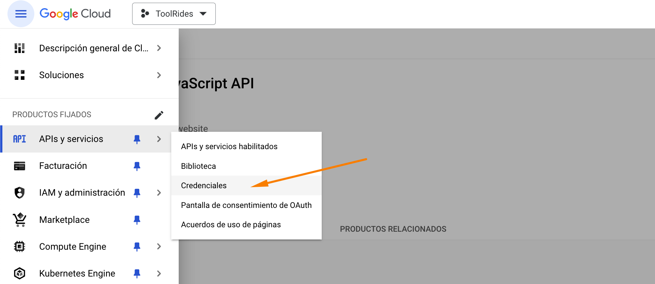Viewport: 655px width, 284px height.
Task: Click the Google Cloud logo
Action: [75, 14]
